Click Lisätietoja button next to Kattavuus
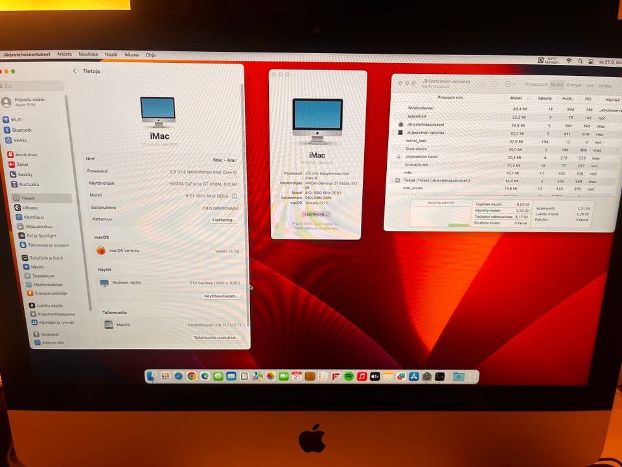622x467 pixels. [224, 220]
